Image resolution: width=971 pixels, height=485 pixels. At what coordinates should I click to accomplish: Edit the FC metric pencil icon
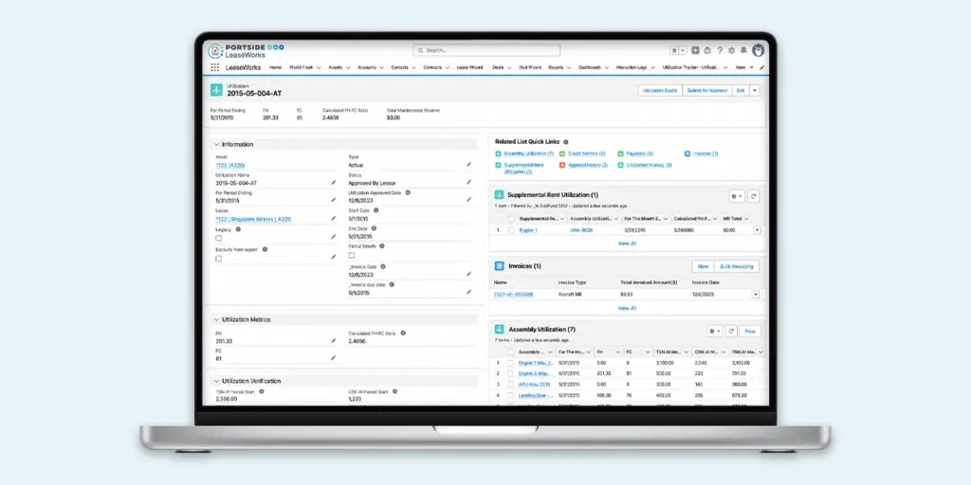(x=333, y=357)
